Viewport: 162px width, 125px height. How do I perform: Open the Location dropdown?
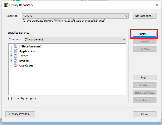(126, 16)
